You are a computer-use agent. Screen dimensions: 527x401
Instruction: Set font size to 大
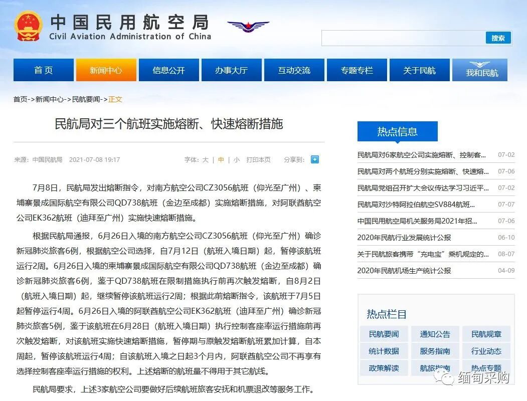(206, 159)
